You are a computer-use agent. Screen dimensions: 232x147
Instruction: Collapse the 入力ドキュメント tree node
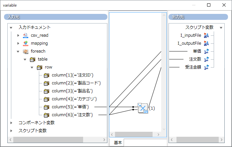click(11, 27)
